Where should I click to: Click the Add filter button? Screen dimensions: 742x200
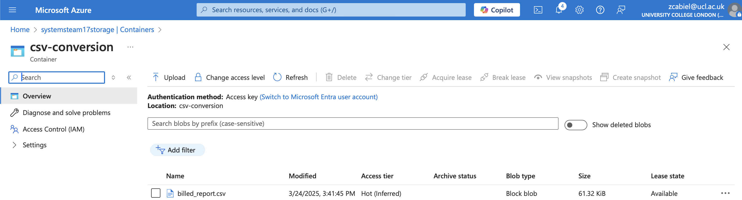point(177,150)
